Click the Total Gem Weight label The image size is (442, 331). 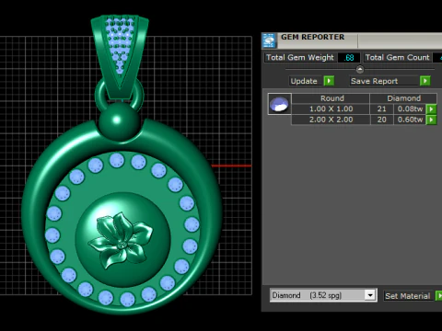point(299,57)
